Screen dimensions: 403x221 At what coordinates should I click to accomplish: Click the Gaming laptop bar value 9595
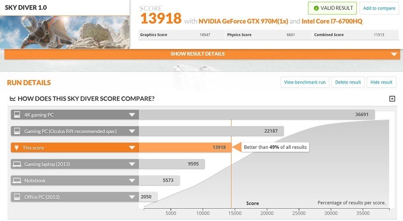click(193, 164)
